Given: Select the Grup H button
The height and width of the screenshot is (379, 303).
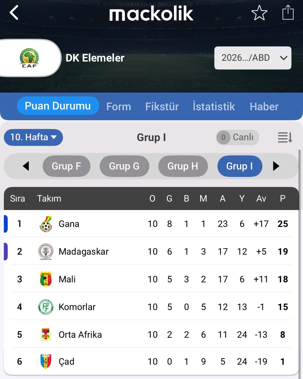Looking at the screenshot, I should tap(183, 166).
